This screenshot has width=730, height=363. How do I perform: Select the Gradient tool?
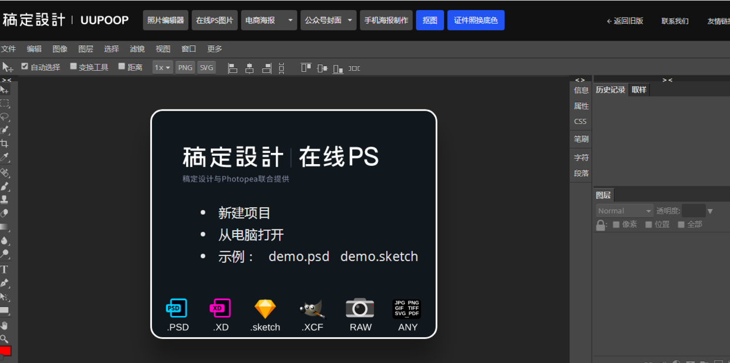point(4,227)
